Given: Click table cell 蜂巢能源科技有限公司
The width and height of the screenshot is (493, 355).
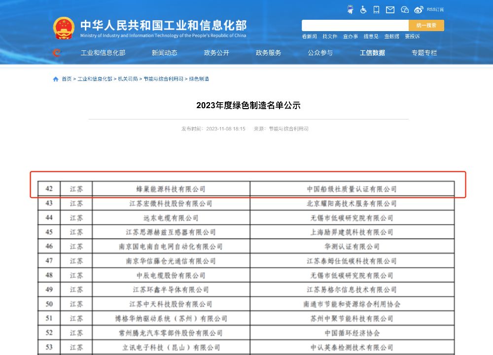Looking at the screenshot, I should click(171, 189).
